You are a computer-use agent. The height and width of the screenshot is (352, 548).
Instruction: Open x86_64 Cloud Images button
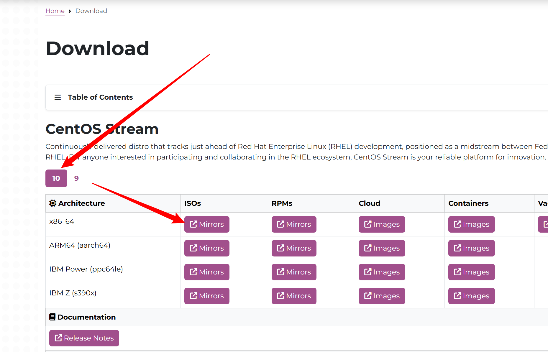(x=382, y=224)
